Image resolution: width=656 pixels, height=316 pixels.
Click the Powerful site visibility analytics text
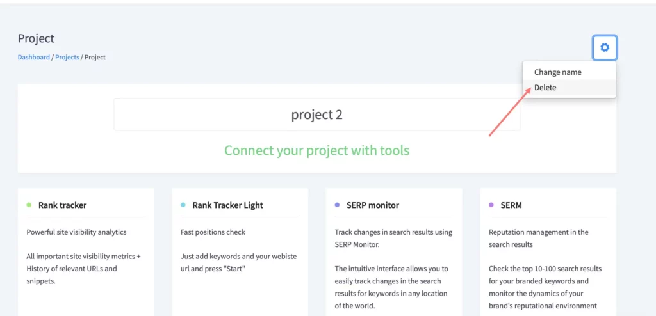point(76,232)
